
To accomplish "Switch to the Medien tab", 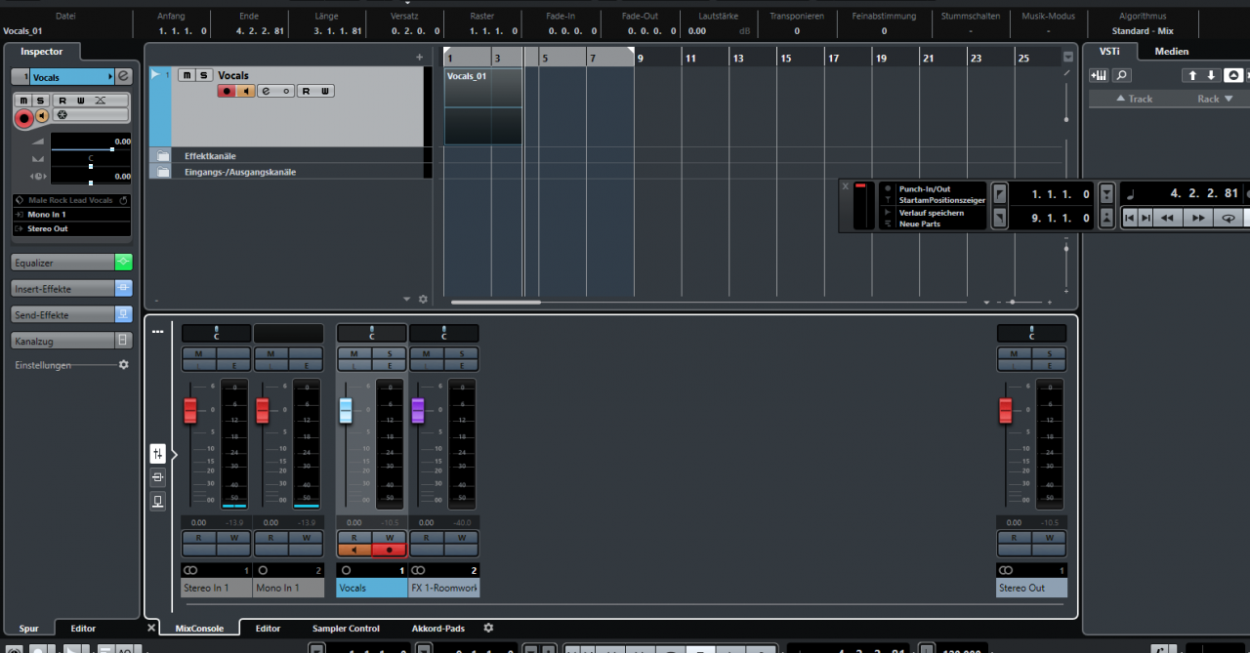I will (1171, 52).
